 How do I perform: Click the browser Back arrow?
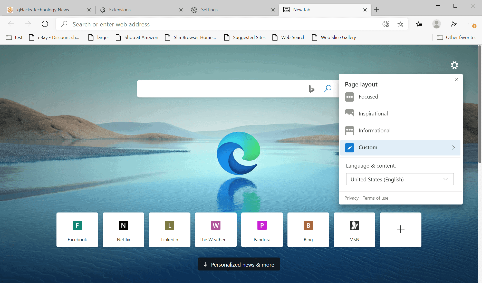click(x=11, y=24)
